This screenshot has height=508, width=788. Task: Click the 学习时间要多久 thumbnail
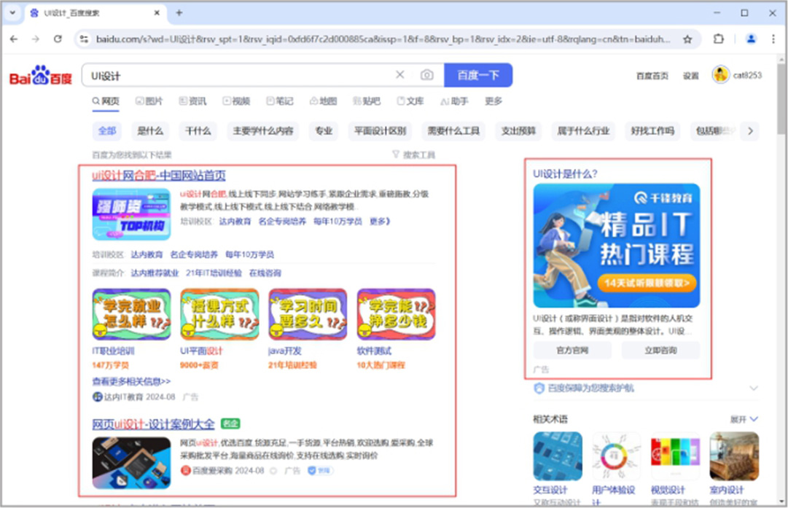308,315
